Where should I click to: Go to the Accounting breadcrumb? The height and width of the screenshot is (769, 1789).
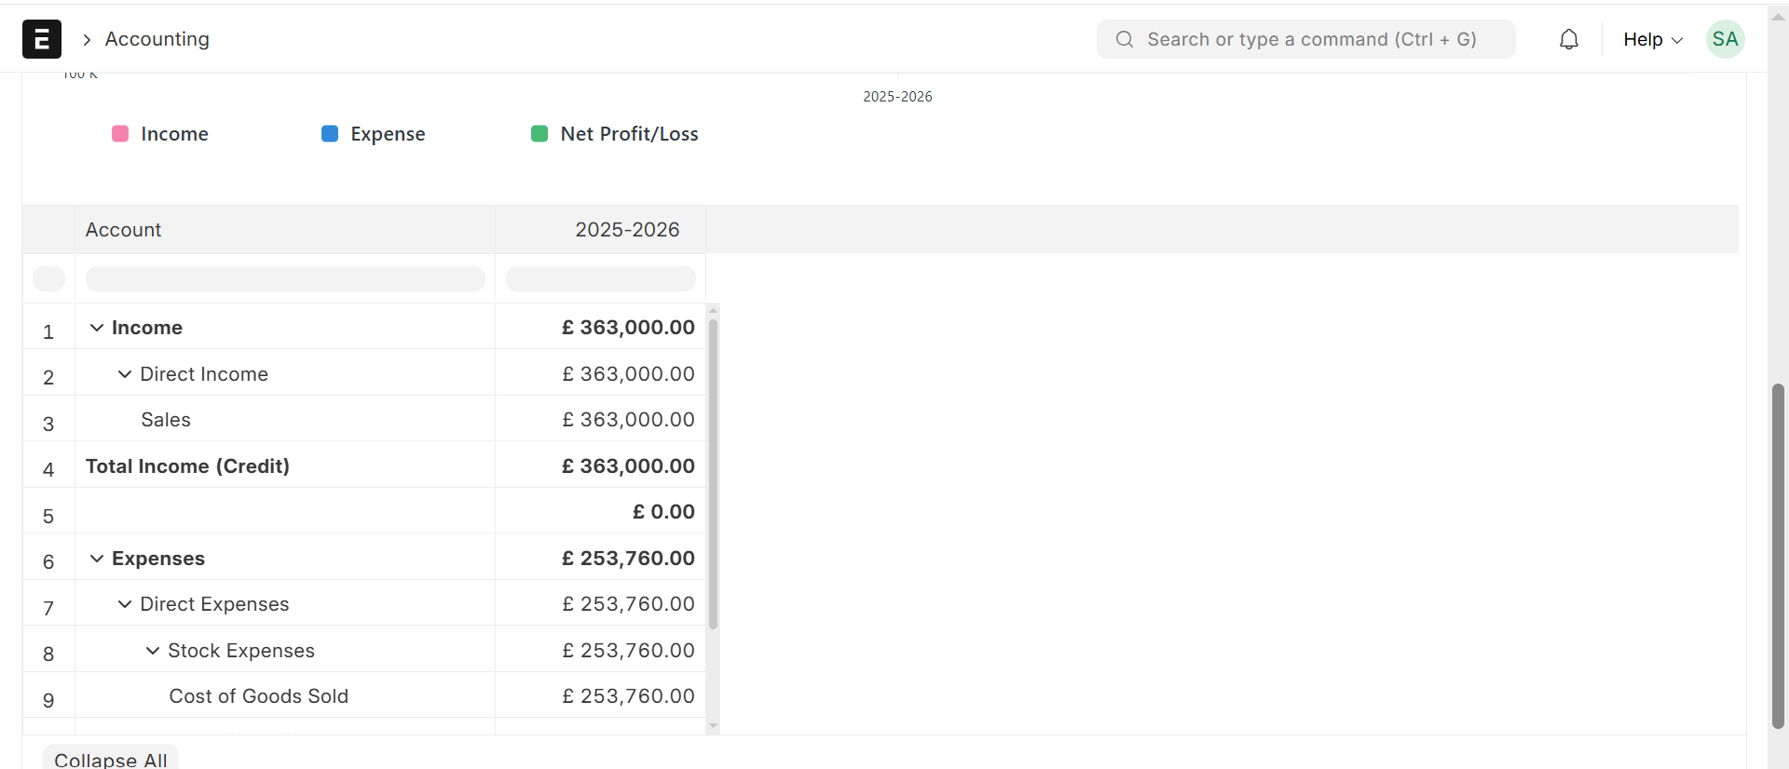157,39
